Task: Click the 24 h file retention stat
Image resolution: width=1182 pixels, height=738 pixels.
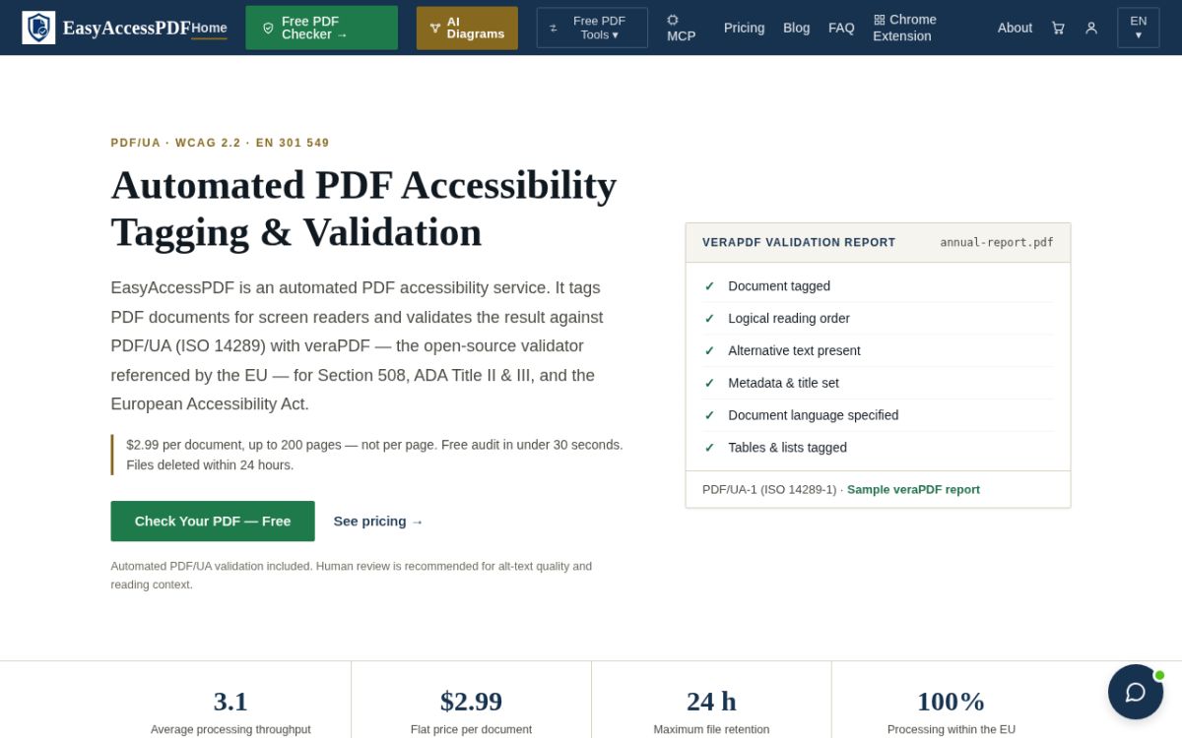Action: click(x=711, y=701)
